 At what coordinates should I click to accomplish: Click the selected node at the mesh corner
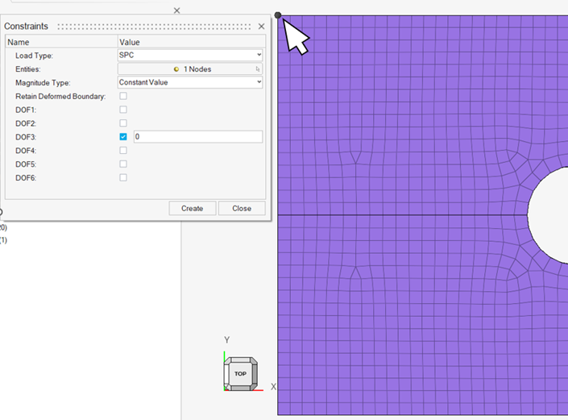pos(278,15)
